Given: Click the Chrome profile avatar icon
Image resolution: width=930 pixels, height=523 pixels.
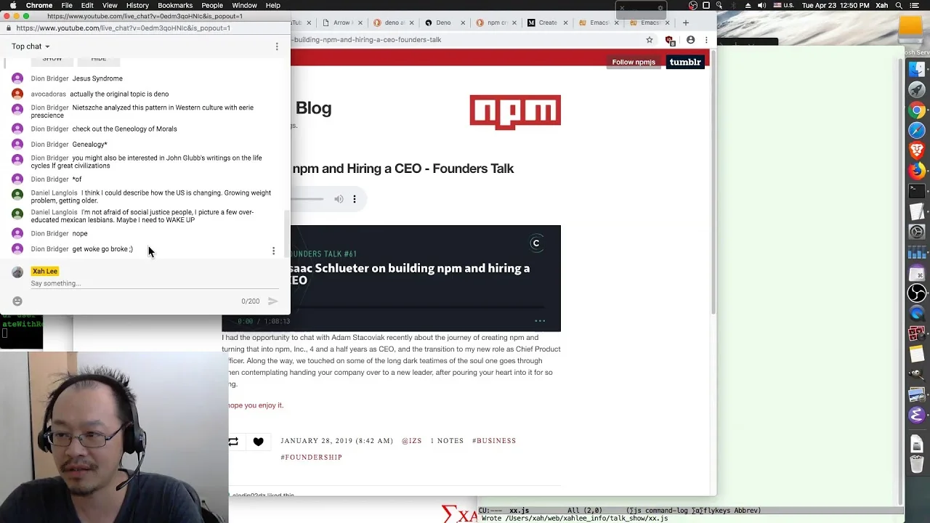Looking at the screenshot, I should (x=690, y=40).
